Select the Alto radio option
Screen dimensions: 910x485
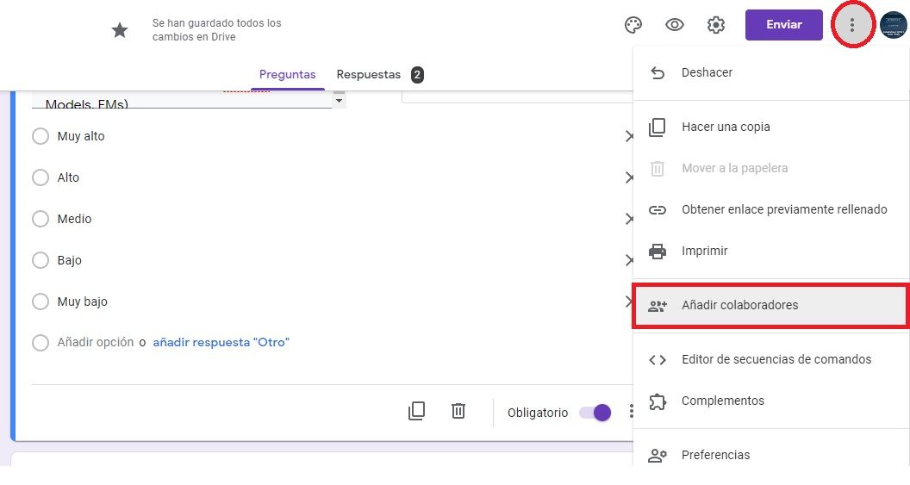[40, 177]
